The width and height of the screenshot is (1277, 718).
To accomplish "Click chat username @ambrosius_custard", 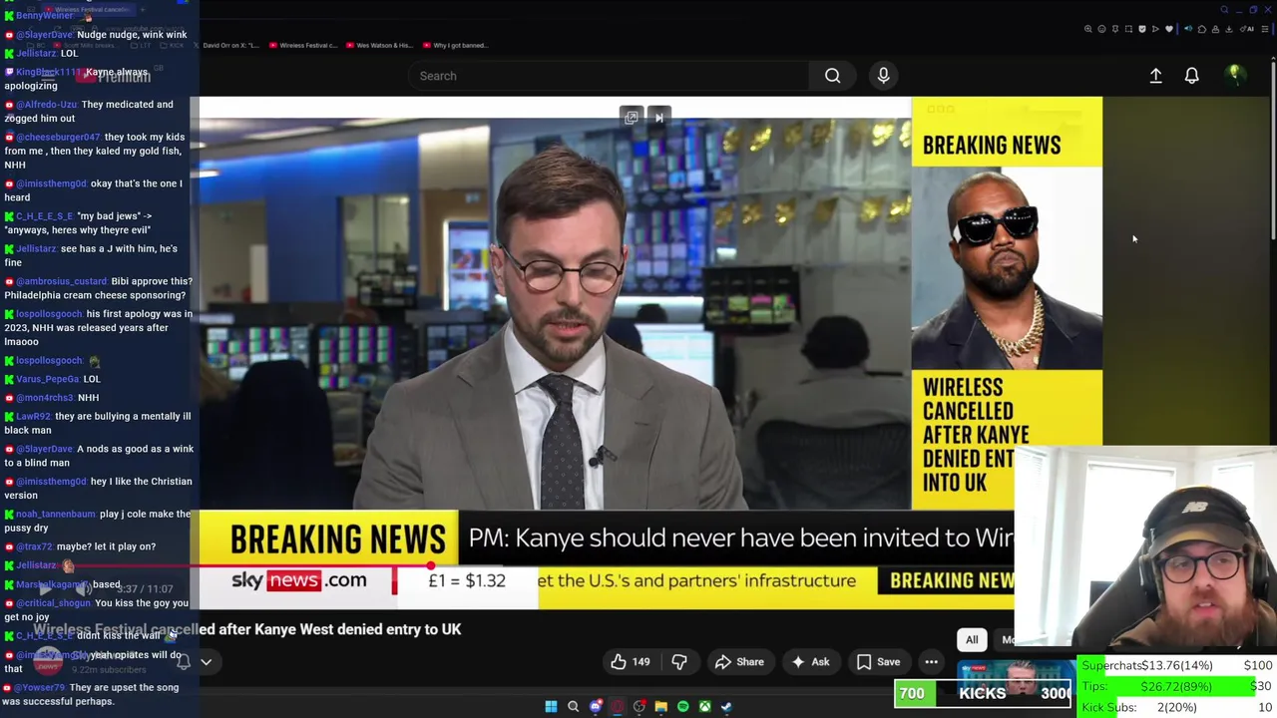I will click(x=61, y=281).
